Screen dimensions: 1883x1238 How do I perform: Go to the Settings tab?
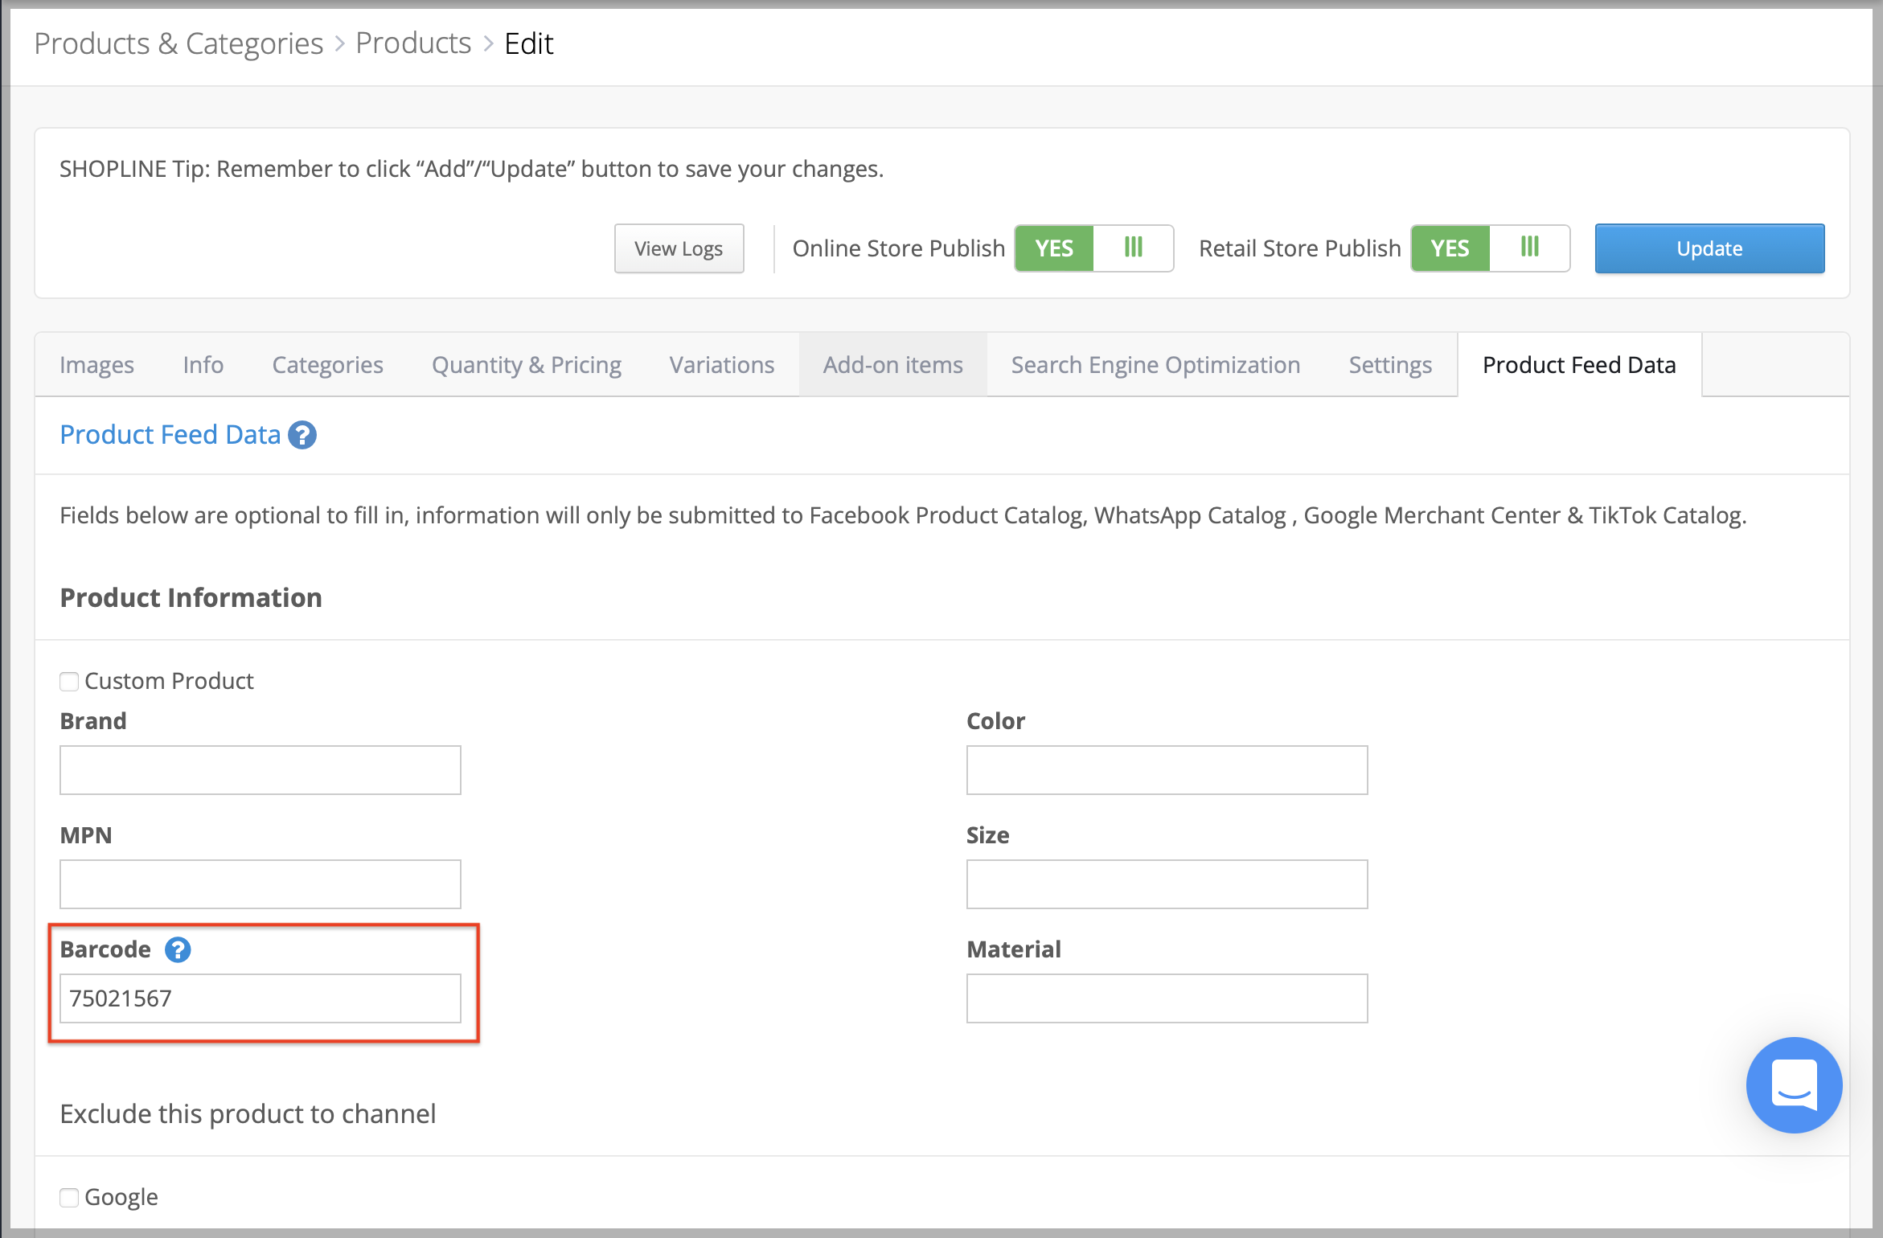click(x=1390, y=365)
